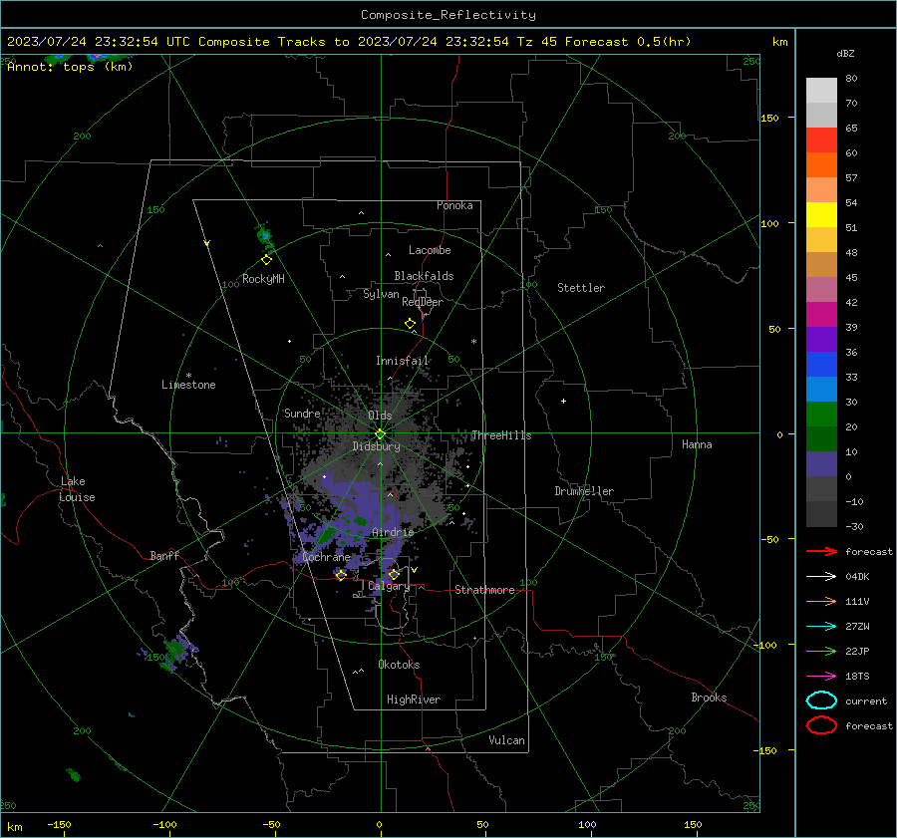Screen dimensions: 897x838
Task: Select the bright green 20-30 dBZ swatch
Action: tap(821, 414)
